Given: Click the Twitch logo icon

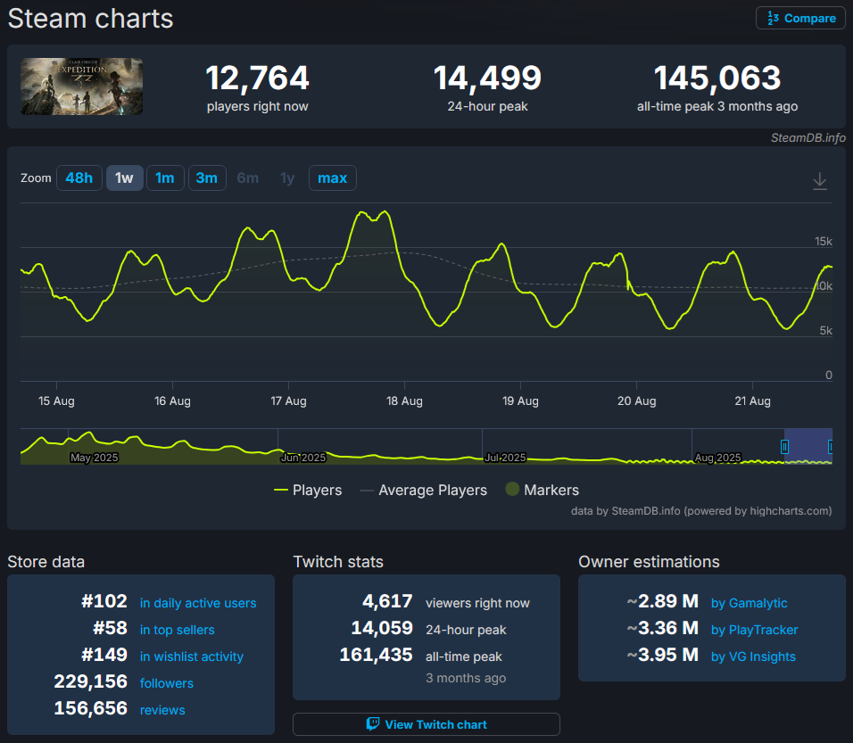Looking at the screenshot, I should tap(373, 724).
